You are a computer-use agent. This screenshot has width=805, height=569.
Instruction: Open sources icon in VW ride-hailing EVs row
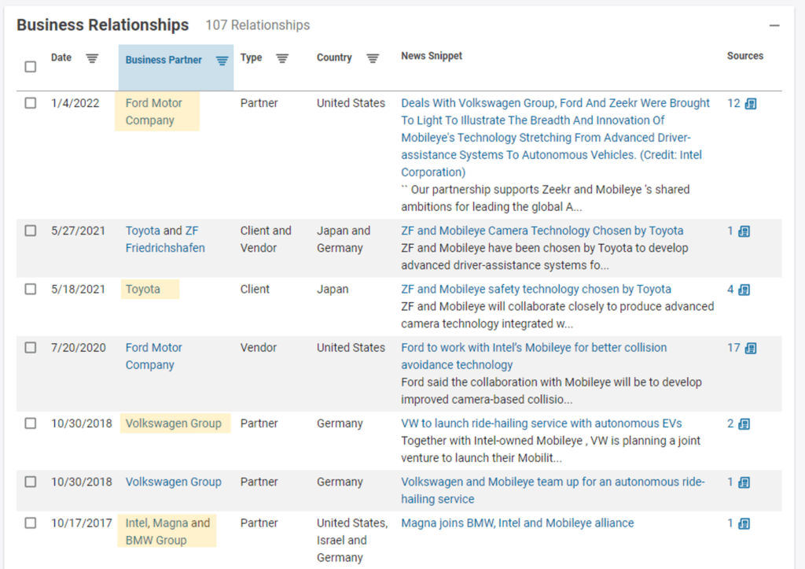pos(744,424)
